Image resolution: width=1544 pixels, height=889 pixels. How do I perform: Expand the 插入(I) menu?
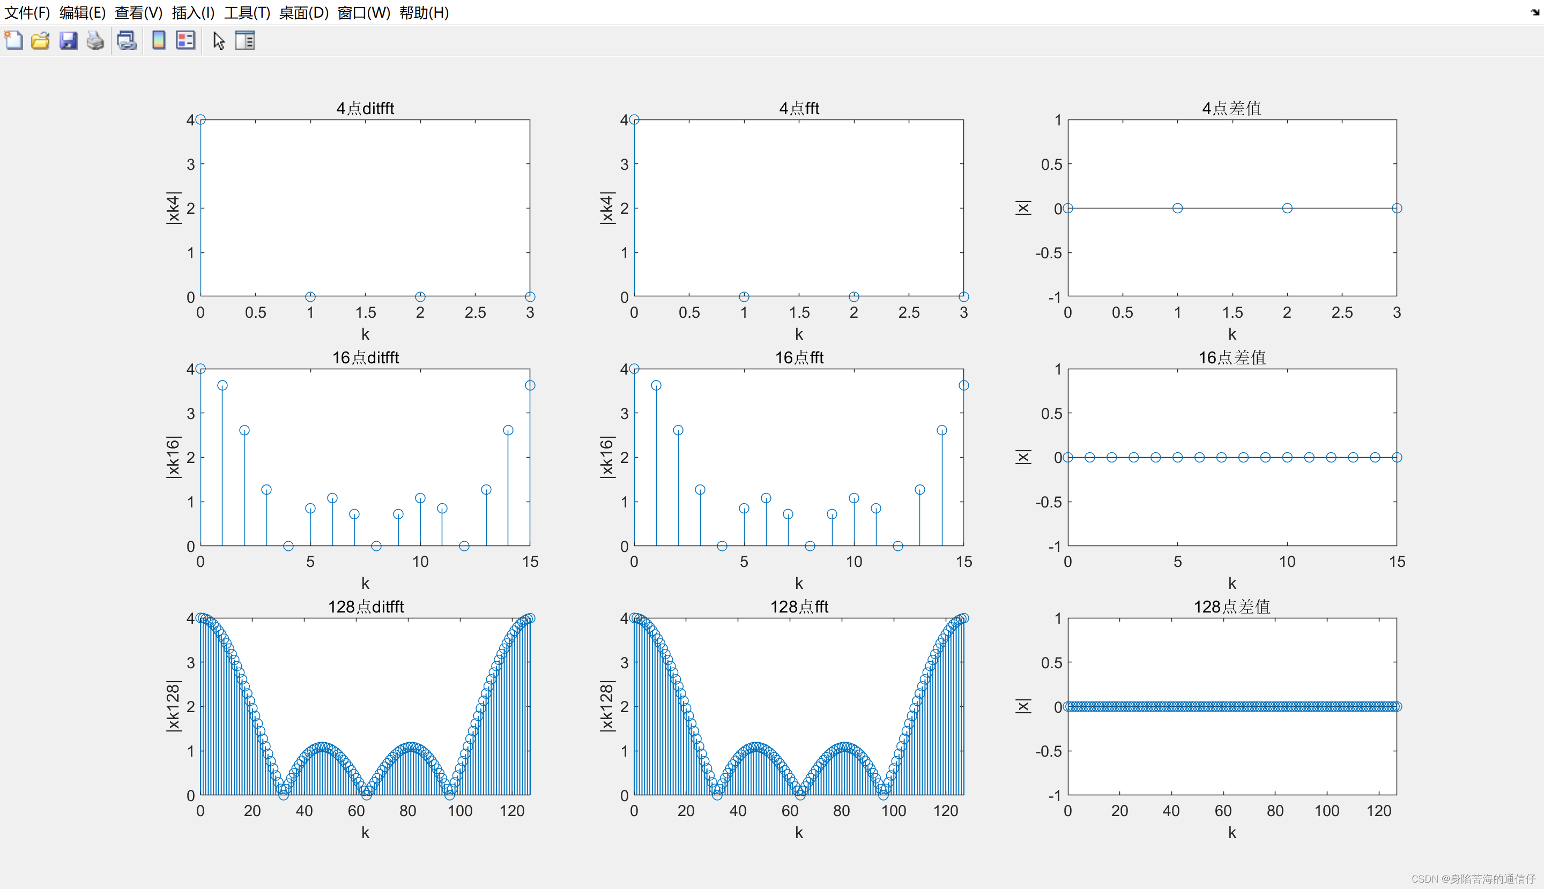tap(193, 12)
